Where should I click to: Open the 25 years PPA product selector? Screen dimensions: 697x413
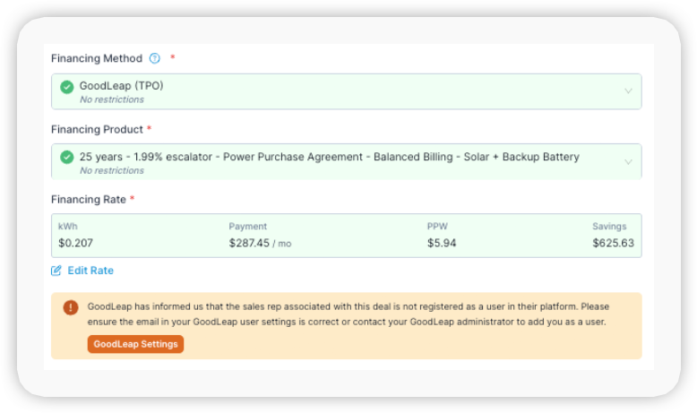point(347,161)
